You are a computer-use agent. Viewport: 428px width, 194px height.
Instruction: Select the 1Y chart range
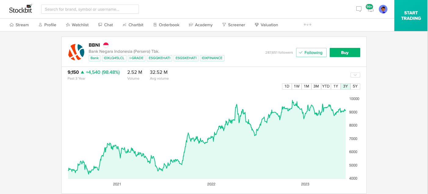coord(336,86)
